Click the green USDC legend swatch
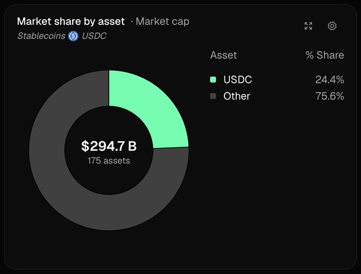361x274 pixels. pos(213,80)
